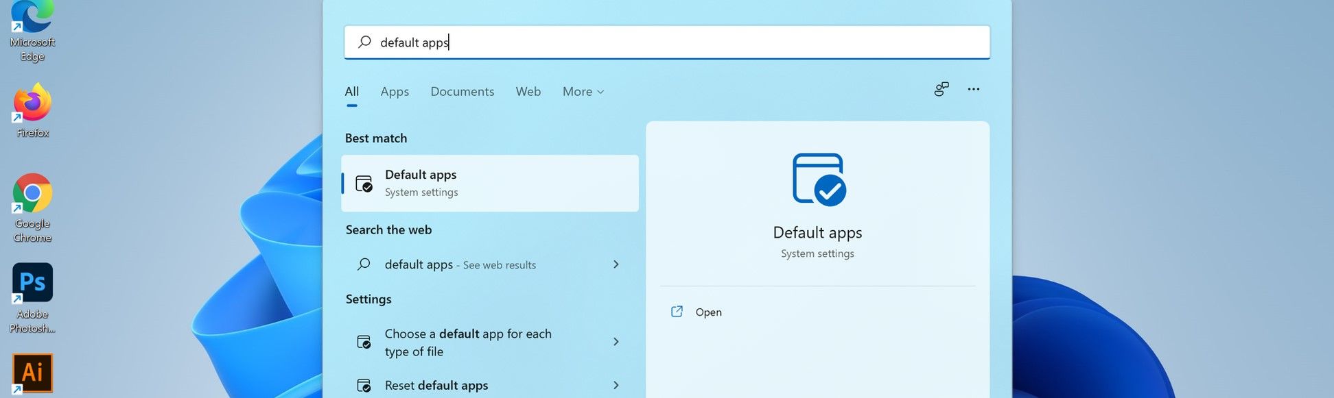Click the large Default apps preview icon

coord(818,179)
